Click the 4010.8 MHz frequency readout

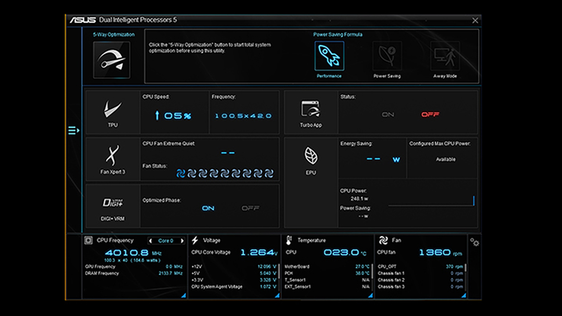coord(134,253)
